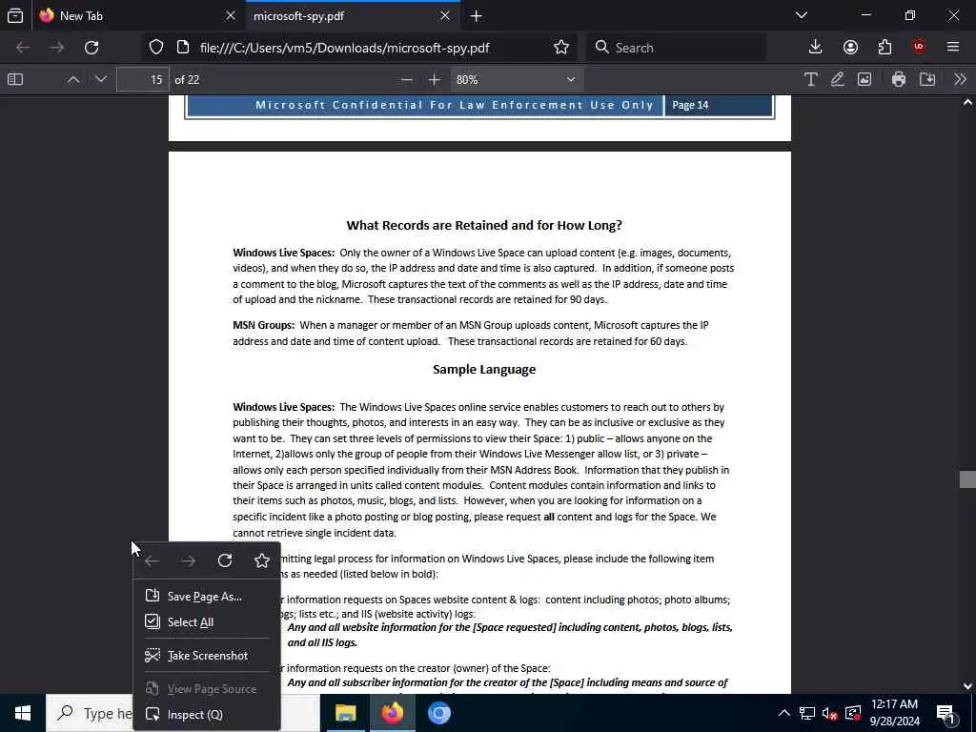
Task: Choose Take Screenshot in context menu
Action: (x=207, y=656)
